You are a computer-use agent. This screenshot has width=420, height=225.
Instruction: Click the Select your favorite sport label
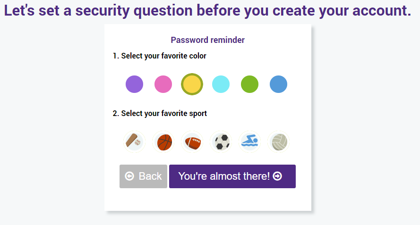[x=160, y=113]
